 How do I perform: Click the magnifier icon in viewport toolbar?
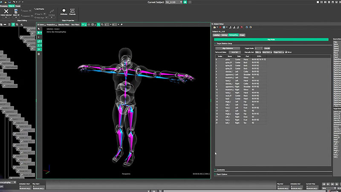(121, 24)
